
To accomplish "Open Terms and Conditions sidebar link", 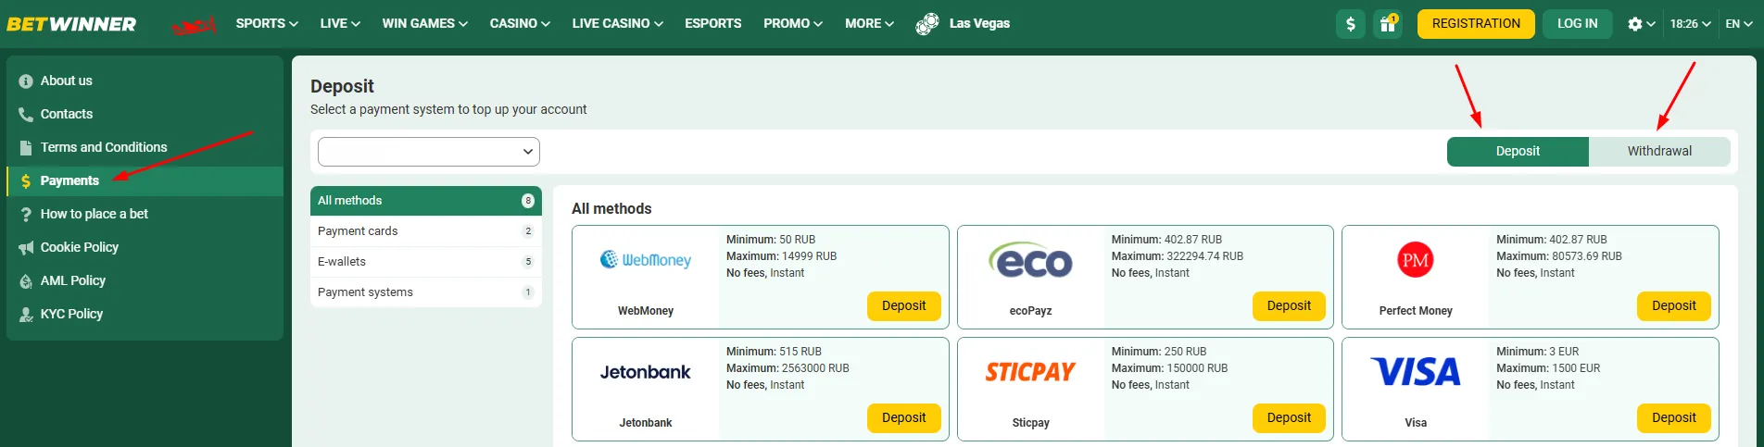I will [x=104, y=147].
